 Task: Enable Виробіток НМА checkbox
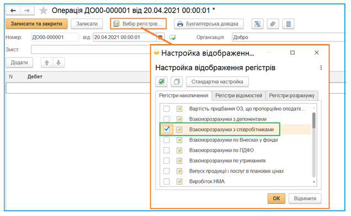click(x=166, y=181)
